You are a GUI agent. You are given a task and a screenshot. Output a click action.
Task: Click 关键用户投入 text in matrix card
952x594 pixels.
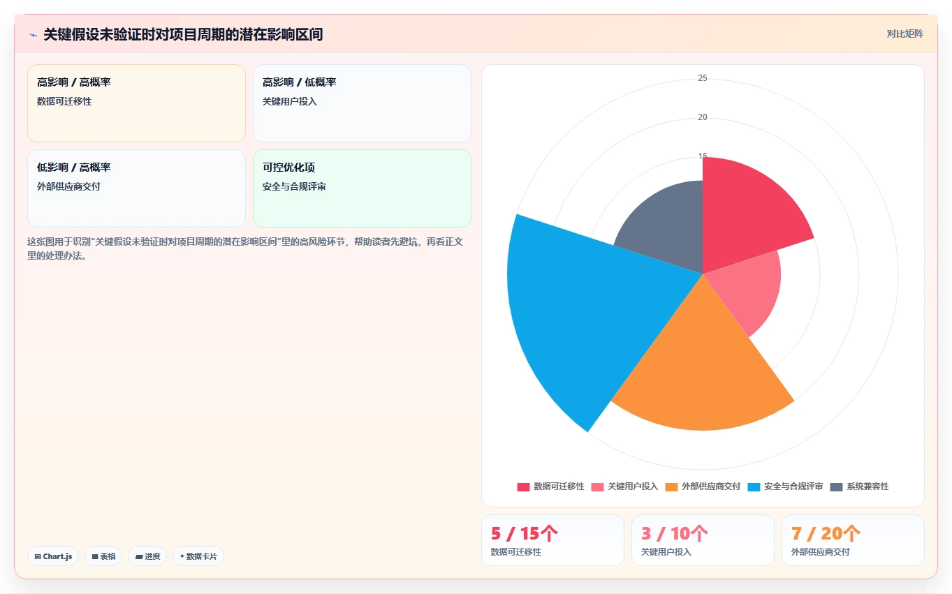290,102
